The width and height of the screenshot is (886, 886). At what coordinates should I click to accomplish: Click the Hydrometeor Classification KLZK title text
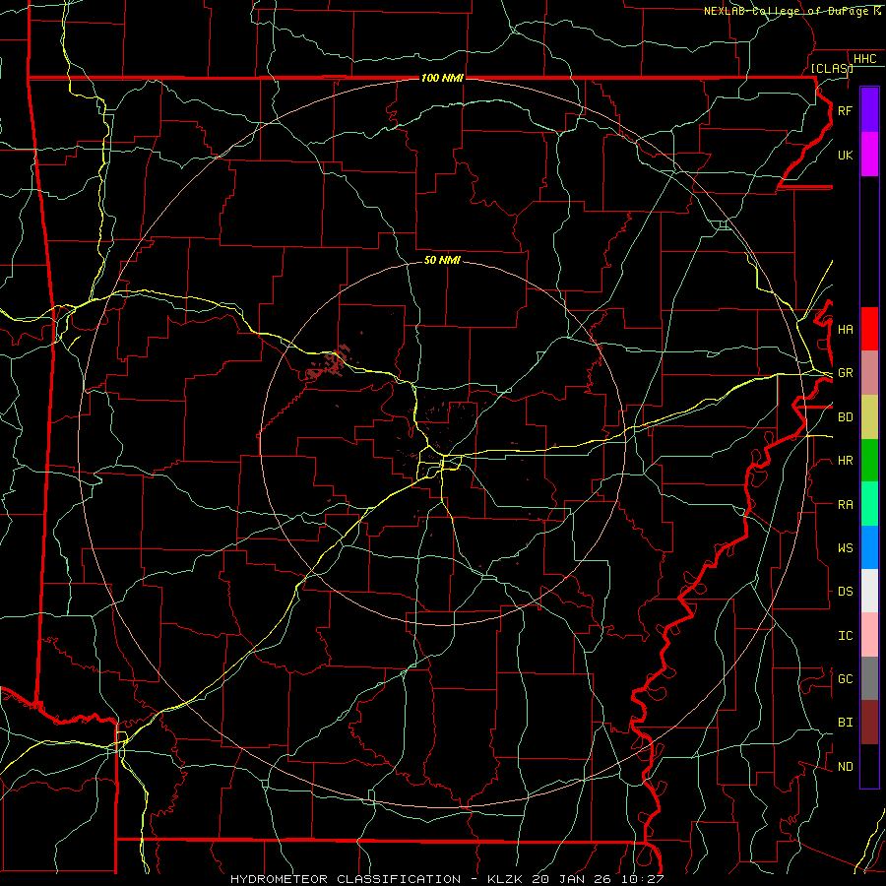(447, 879)
